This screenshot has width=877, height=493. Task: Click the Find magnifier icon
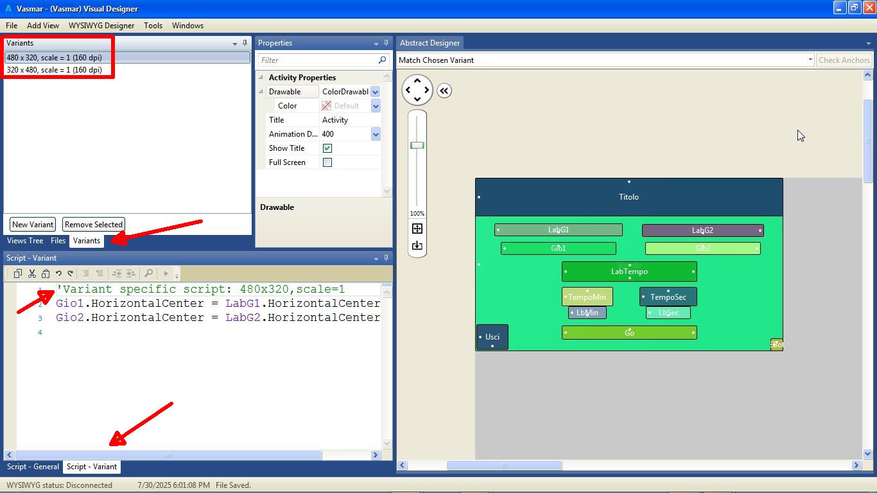coord(148,273)
